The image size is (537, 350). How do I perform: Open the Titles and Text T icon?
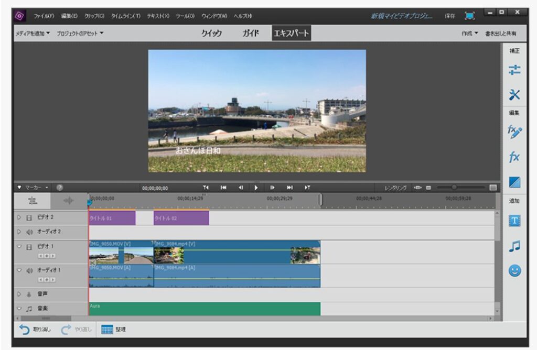pos(514,221)
